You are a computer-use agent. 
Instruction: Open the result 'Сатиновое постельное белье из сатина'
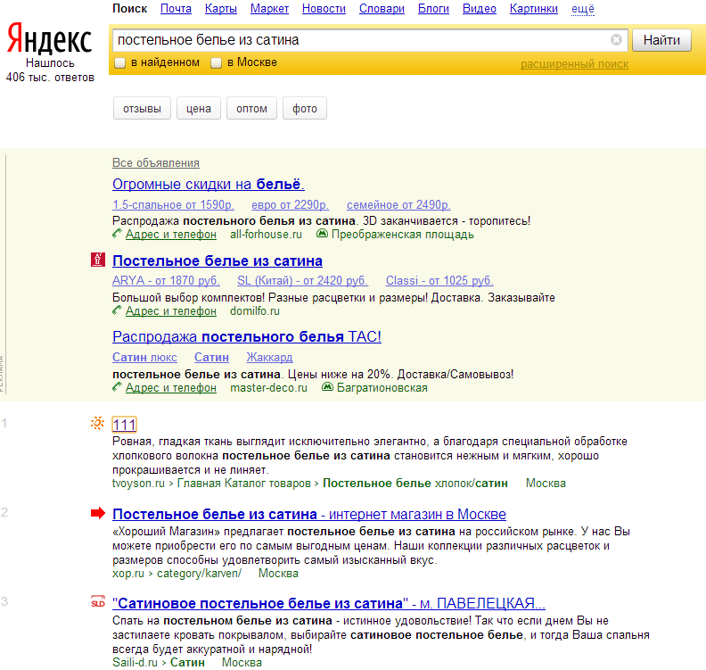(x=329, y=603)
